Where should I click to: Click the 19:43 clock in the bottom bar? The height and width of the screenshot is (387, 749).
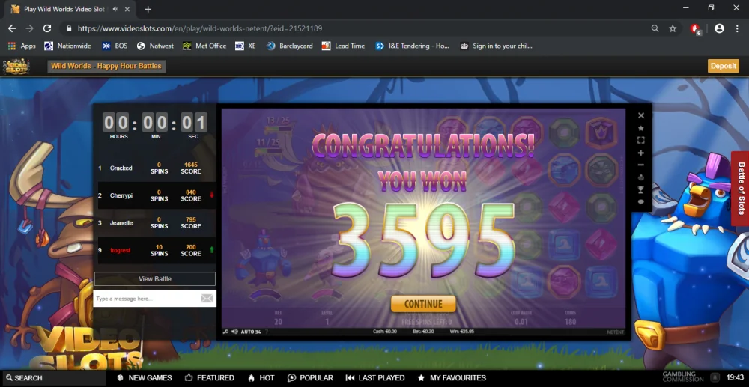tap(735, 377)
